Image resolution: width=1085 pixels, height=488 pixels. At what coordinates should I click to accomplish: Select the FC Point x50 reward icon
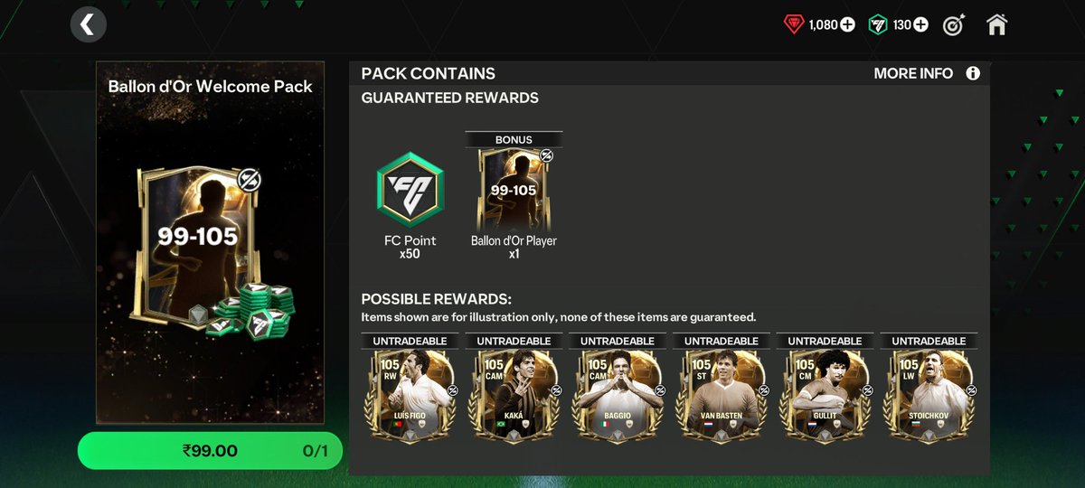(x=411, y=189)
